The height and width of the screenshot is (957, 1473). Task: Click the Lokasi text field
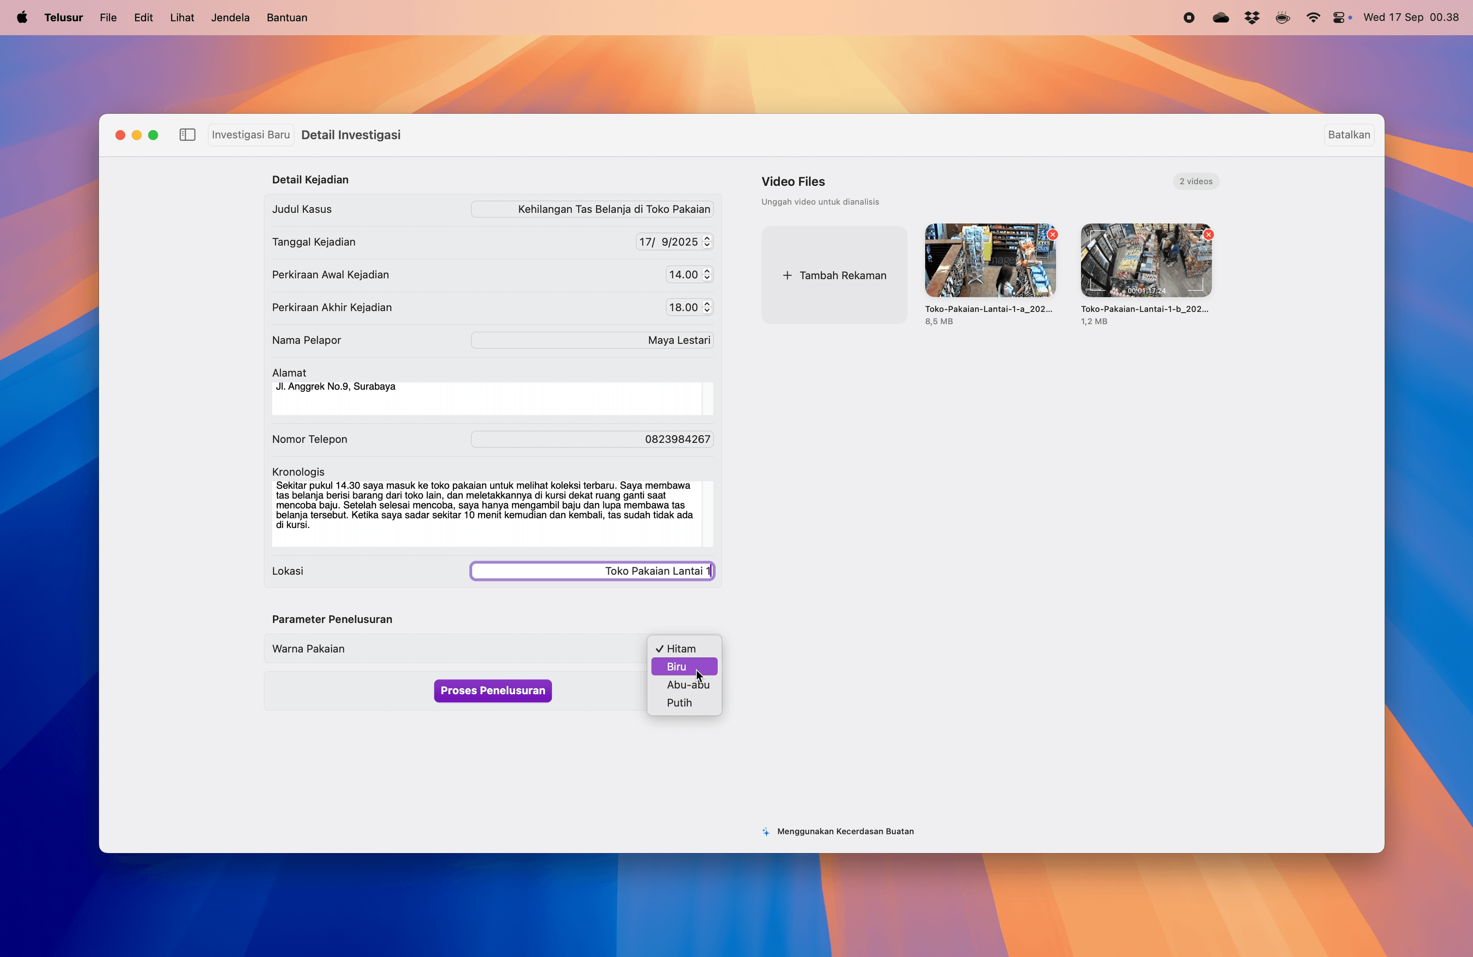click(x=592, y=572)
